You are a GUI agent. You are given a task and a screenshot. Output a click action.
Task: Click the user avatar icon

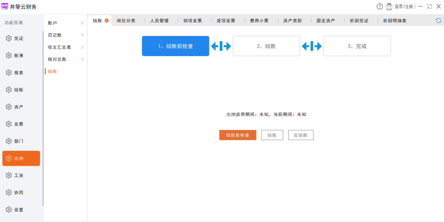click(389, 6)
